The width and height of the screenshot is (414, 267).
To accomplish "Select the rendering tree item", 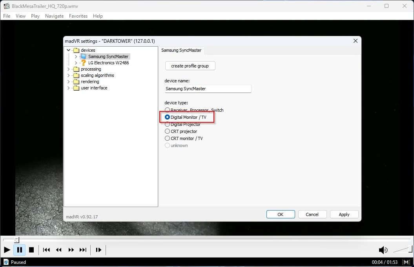I will click(90, 82).
